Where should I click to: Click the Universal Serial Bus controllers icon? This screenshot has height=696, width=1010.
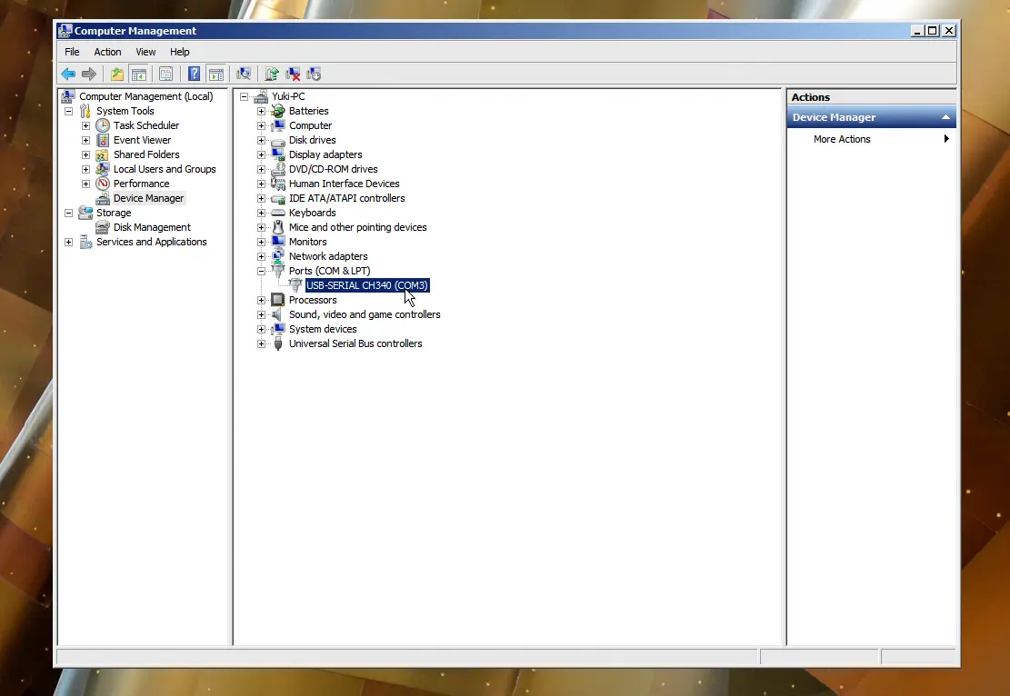click(277, 343)
